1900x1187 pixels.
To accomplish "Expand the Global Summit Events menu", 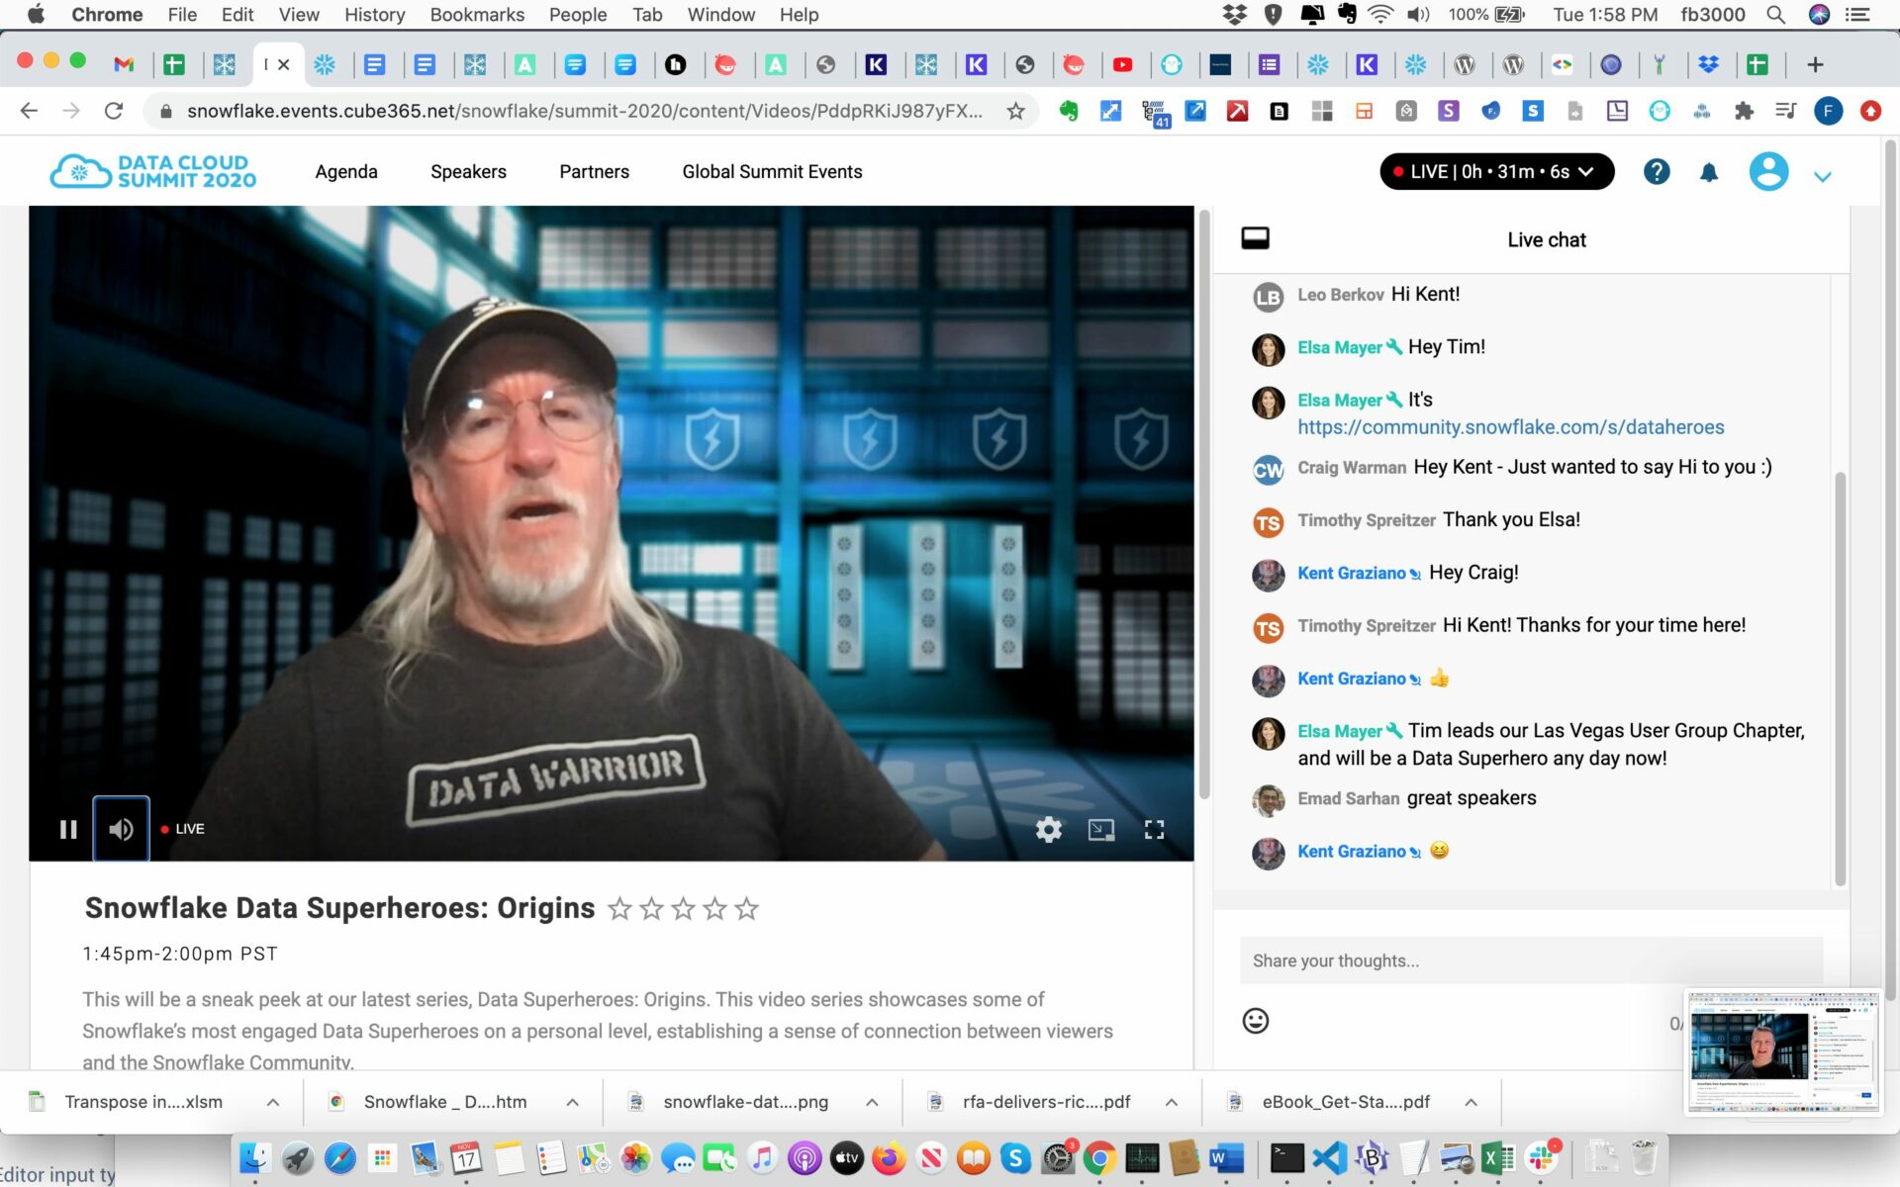I will coord(772,171).
